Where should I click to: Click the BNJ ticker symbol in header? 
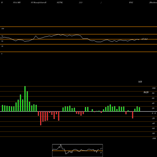[x=131, y=3]
